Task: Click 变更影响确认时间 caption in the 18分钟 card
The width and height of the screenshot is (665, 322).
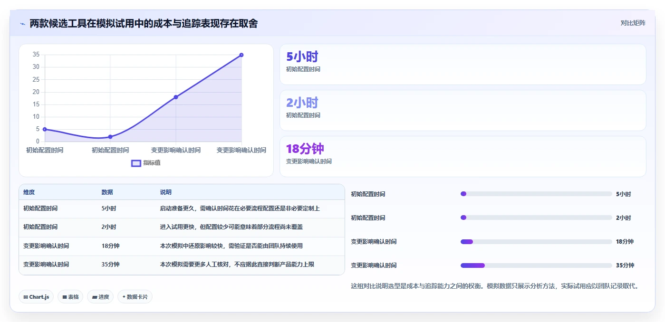Action: coord(309,161)
